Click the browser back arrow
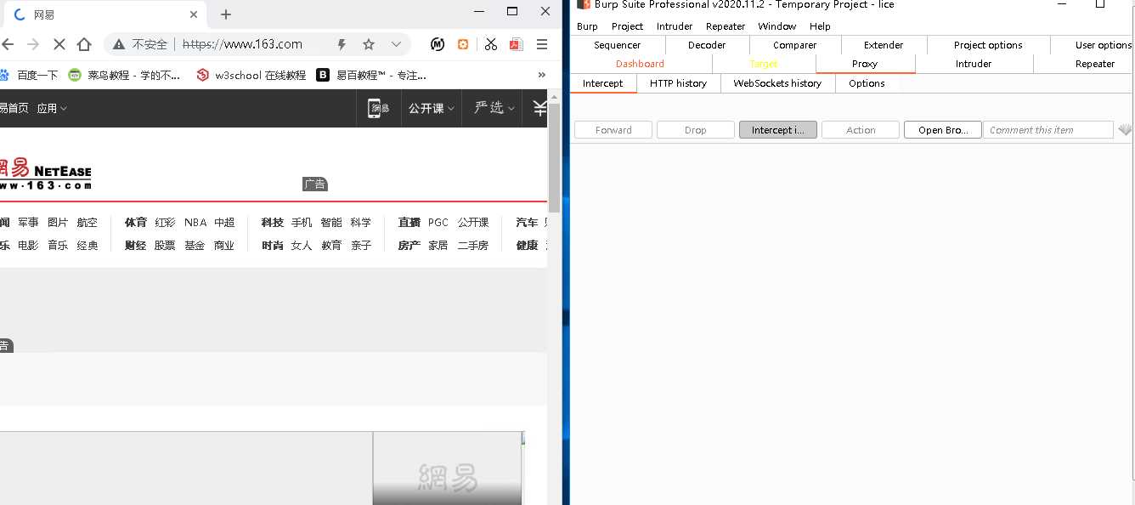The image size is (1135, 505). 8,44
